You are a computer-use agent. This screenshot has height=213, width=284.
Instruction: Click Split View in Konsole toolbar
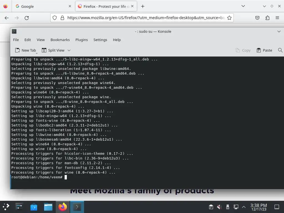pos(53,50)
